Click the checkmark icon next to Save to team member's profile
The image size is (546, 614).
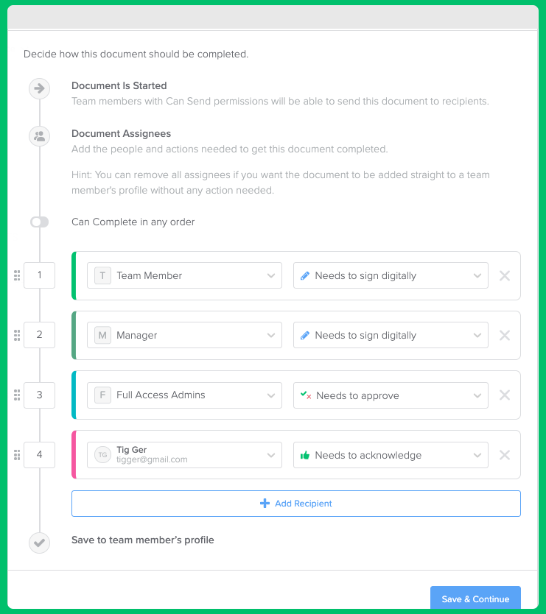(38, 543)
